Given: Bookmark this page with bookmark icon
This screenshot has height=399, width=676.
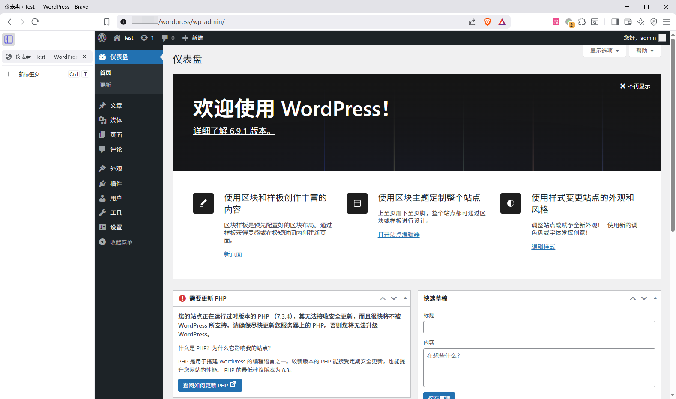Looking at the screenshot, I should pyautogui.click(x=107, y=22).
